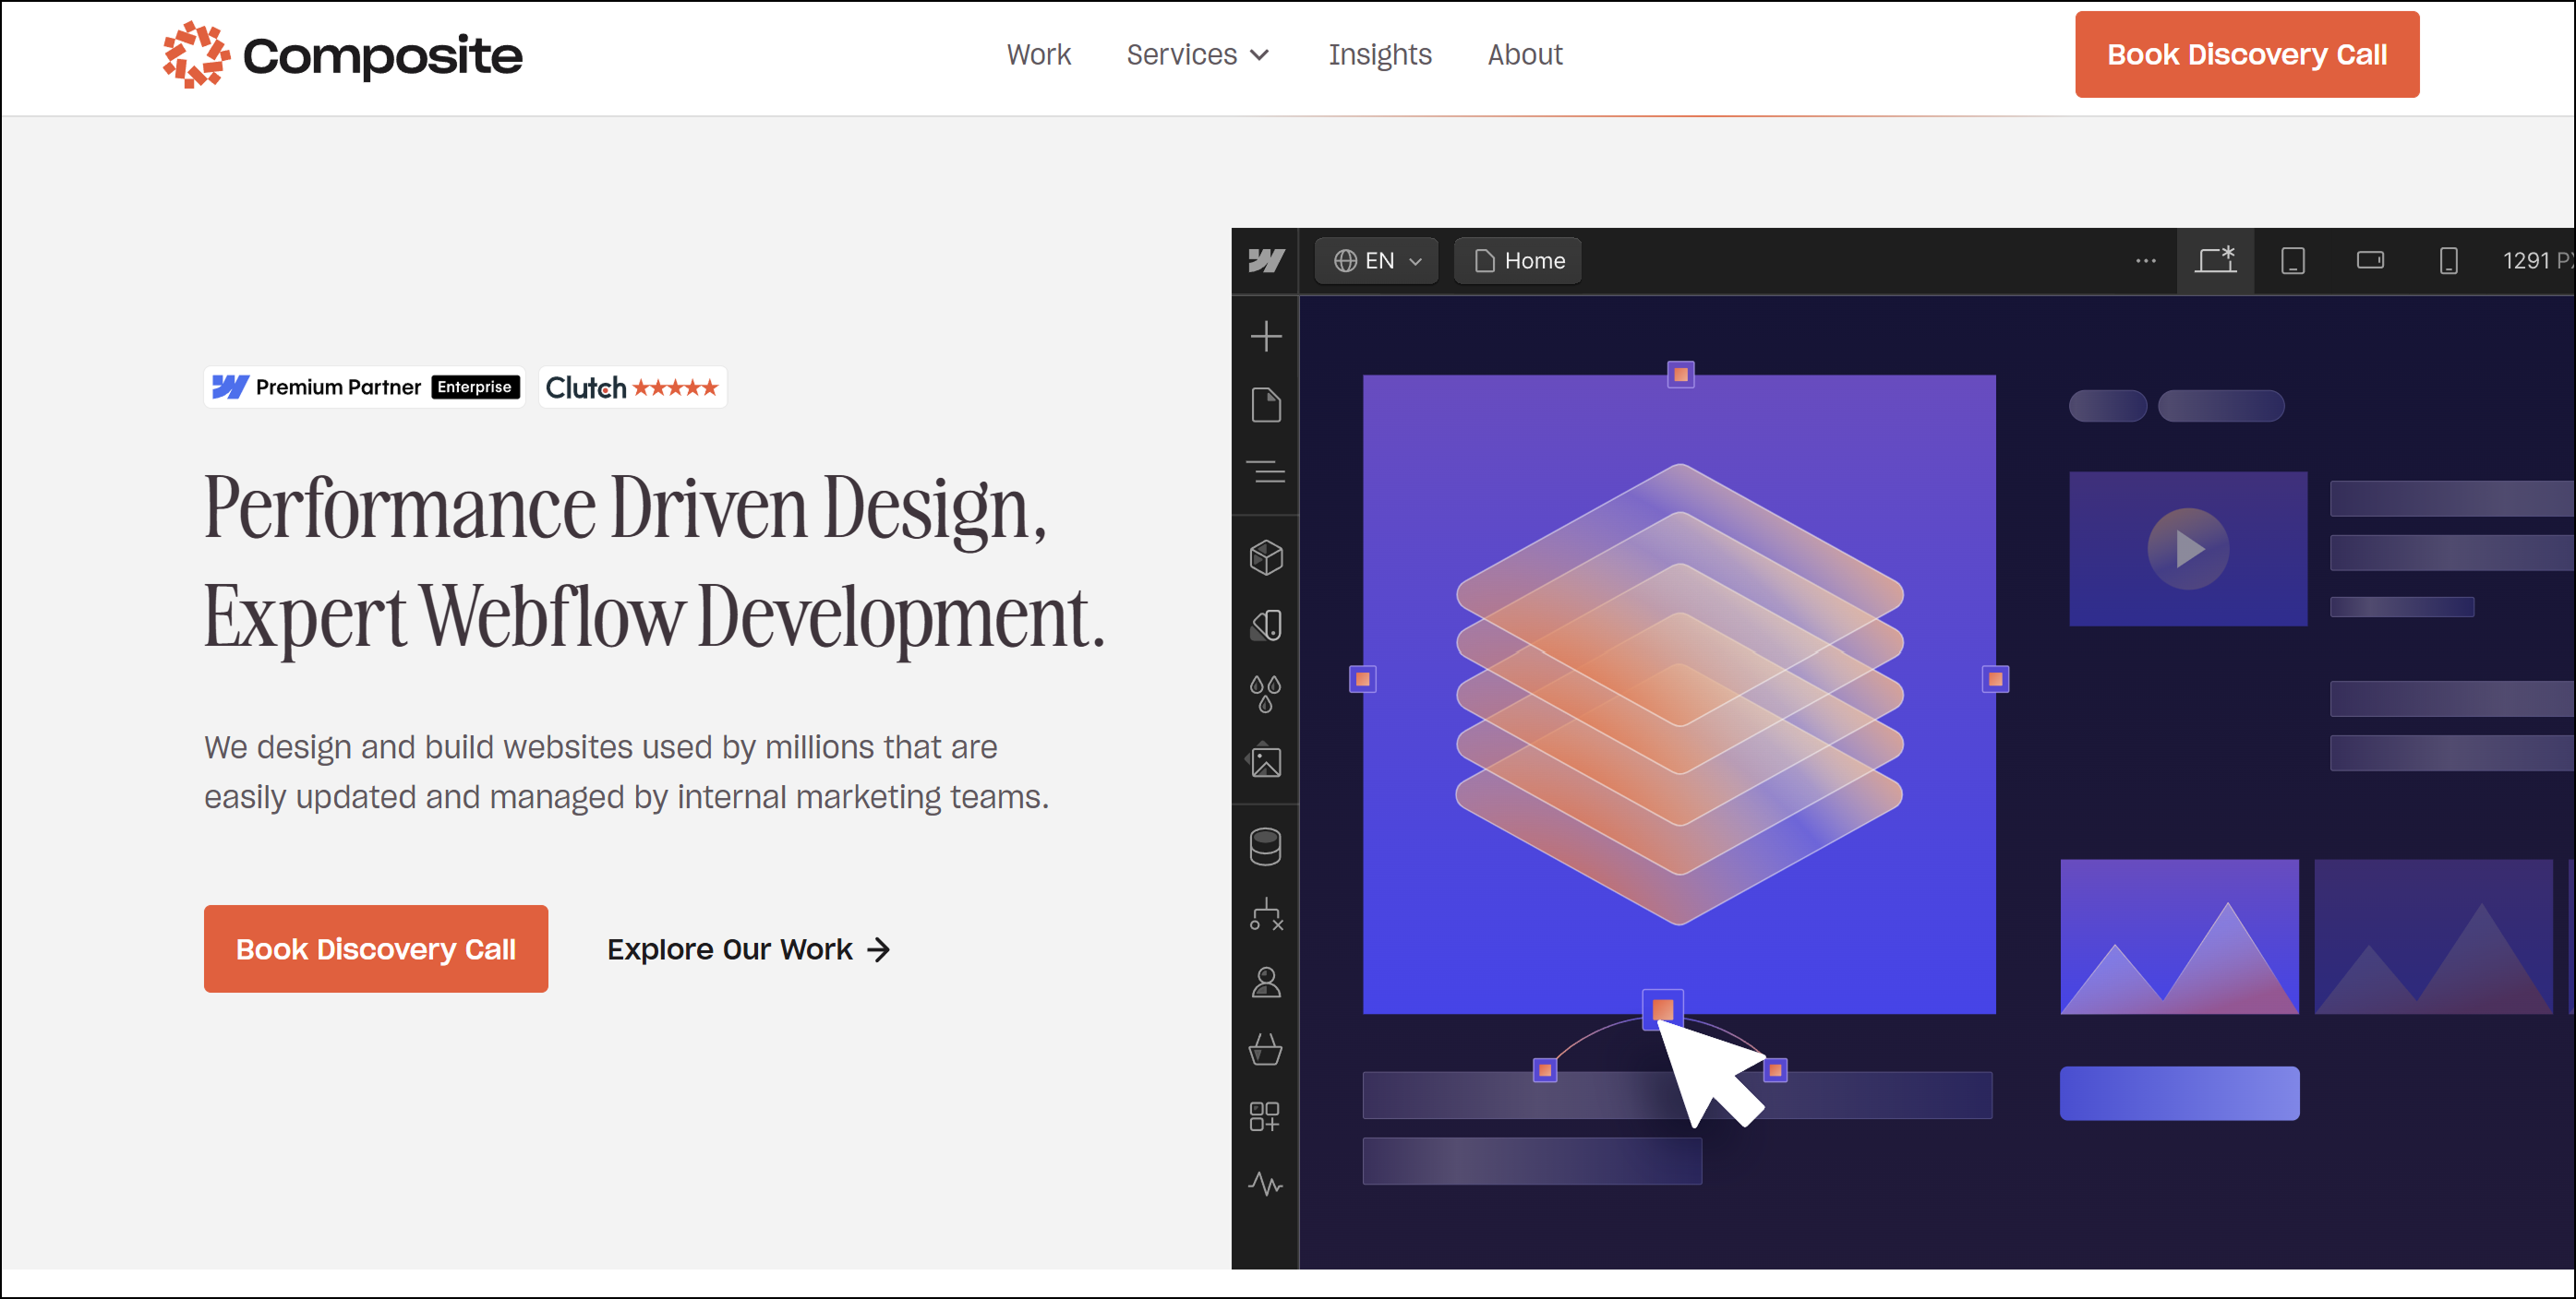Switch to mobile landscape breakpoint
The height and width of the screenshot is (1299, 2576).
pyautogui.click(x=2371, y=261)
